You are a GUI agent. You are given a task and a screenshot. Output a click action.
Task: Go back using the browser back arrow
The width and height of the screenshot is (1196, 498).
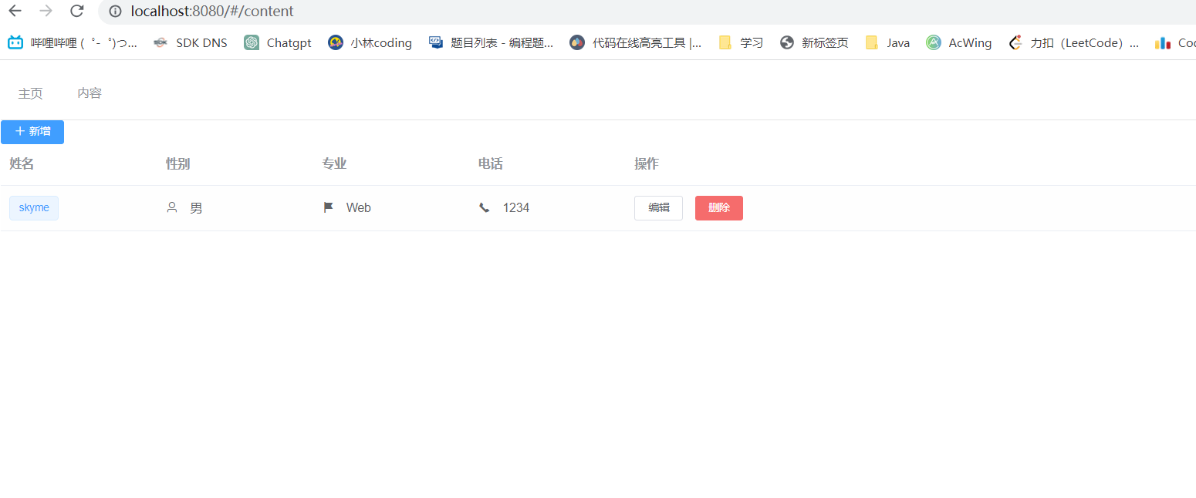(x=15, y=11)
